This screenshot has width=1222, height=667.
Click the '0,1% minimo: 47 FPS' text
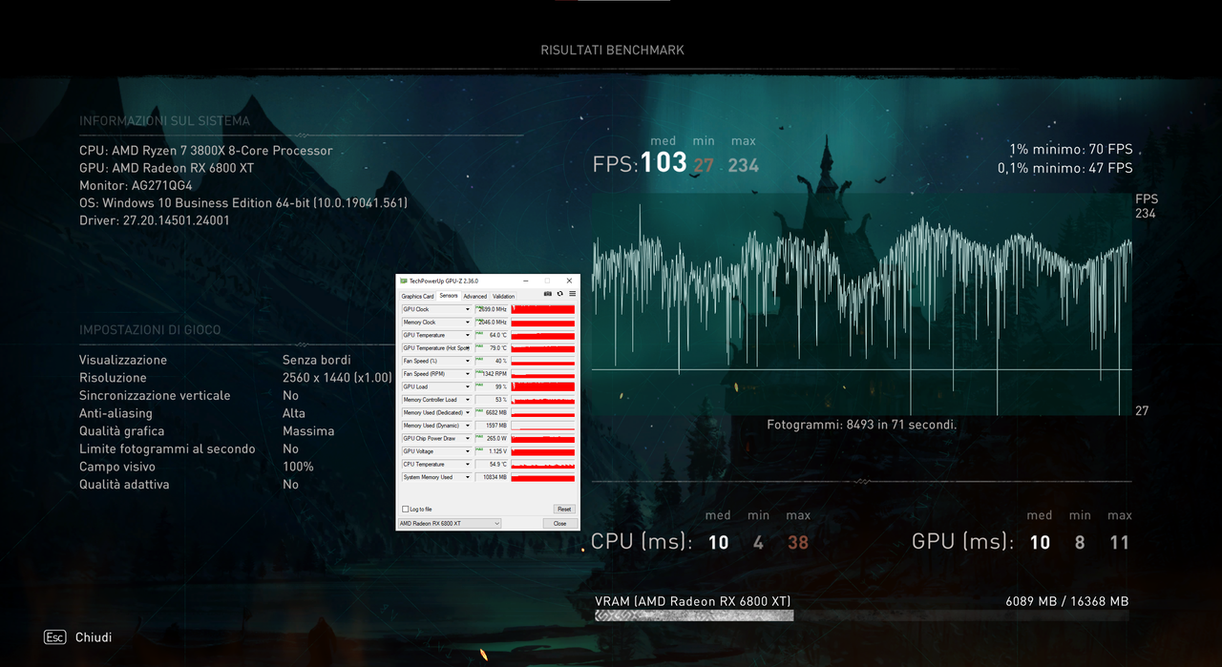(x=1065, y=168)
